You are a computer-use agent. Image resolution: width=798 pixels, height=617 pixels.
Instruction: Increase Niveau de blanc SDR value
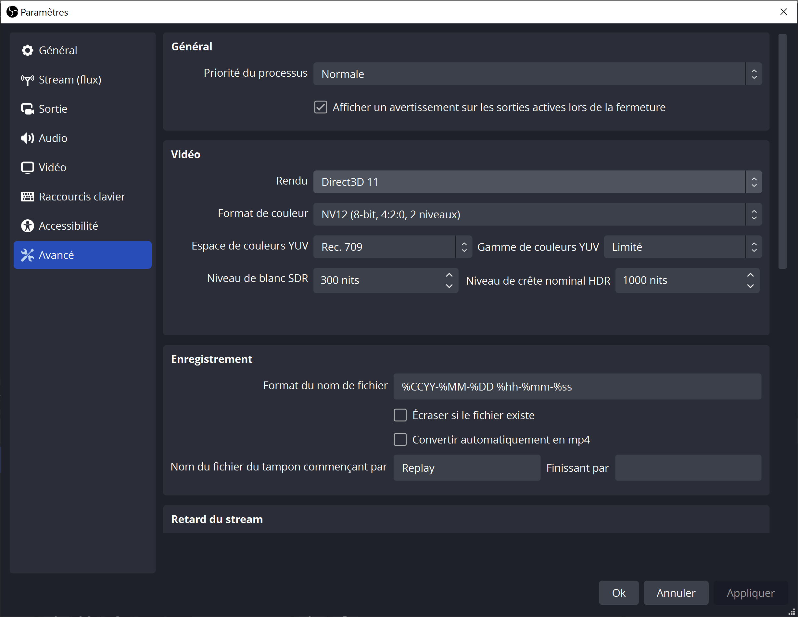449,275
